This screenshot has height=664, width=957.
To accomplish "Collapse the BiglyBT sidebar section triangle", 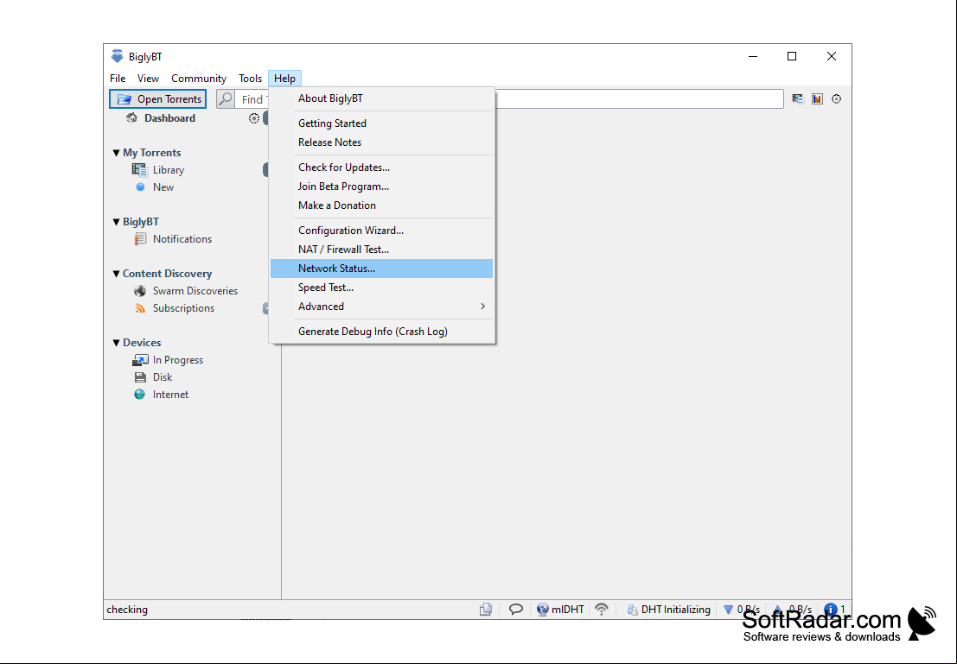I will click(x=116, y=222).
